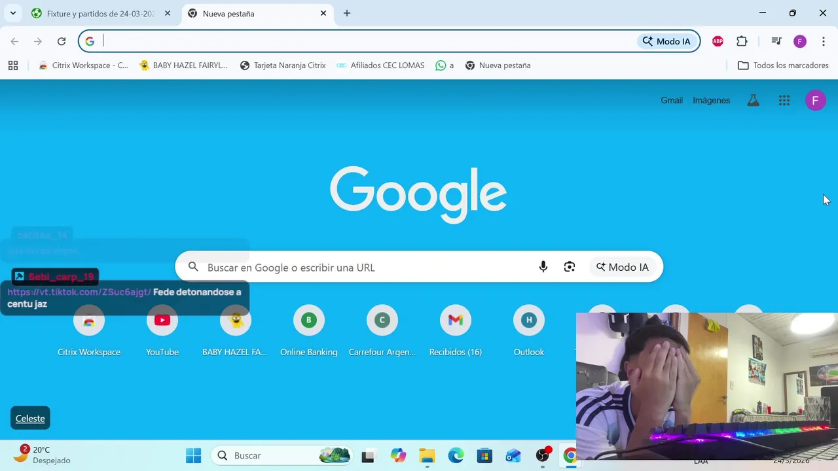The width and height of the screenshot is (838, 471).
Task: Open the Nueva pestaña bookmark
Action: (x=498, y=65)
